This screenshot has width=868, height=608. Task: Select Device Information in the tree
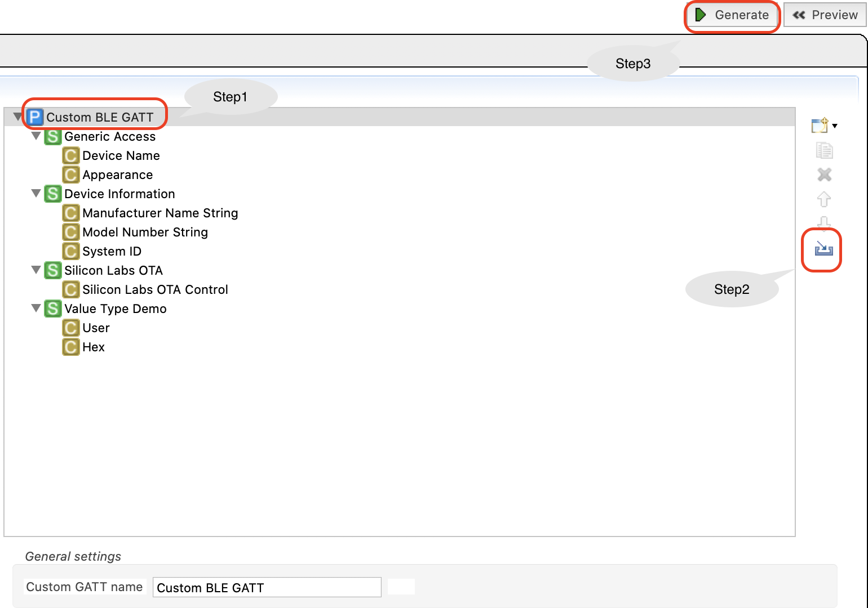[119, 194]
